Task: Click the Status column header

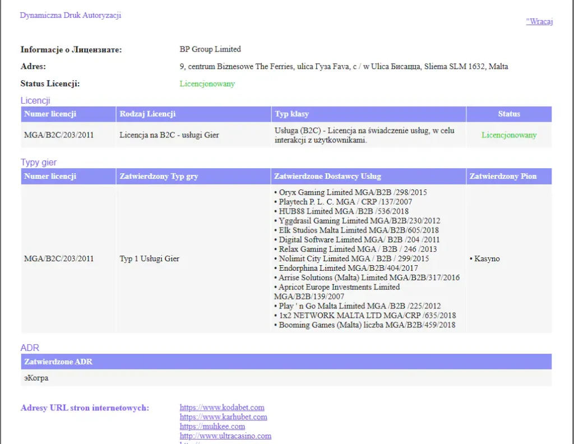Action: pos(509,114)
